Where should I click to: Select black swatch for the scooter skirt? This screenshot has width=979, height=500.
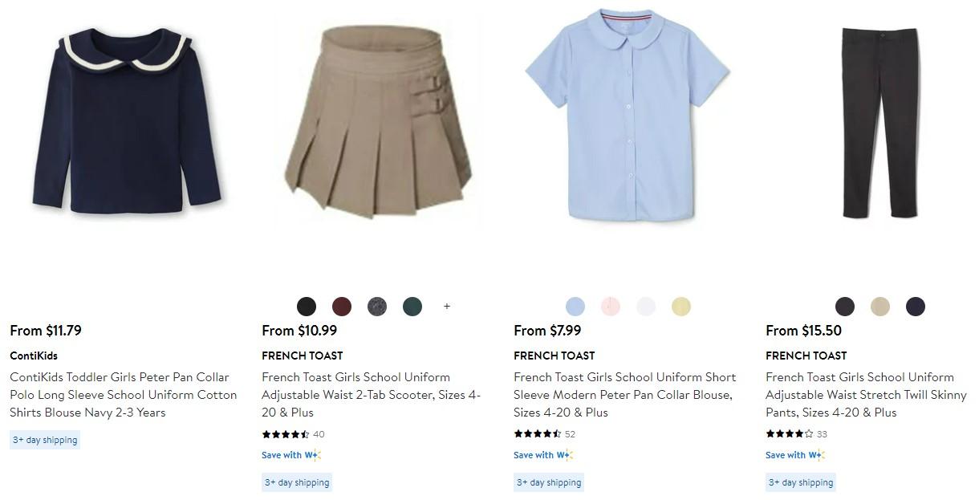coord(307,307)
